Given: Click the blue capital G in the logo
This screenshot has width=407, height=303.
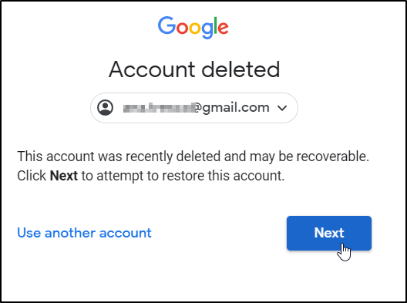Looking at the screenshot, I should (167, 25).
